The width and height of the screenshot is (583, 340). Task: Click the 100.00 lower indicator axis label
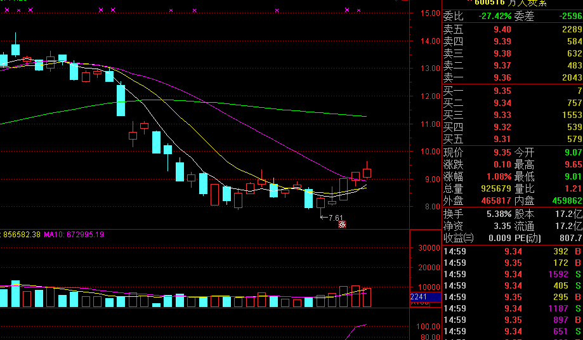point(428,327)
